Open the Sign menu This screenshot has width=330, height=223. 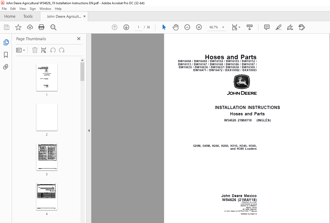tap(33, 9)
